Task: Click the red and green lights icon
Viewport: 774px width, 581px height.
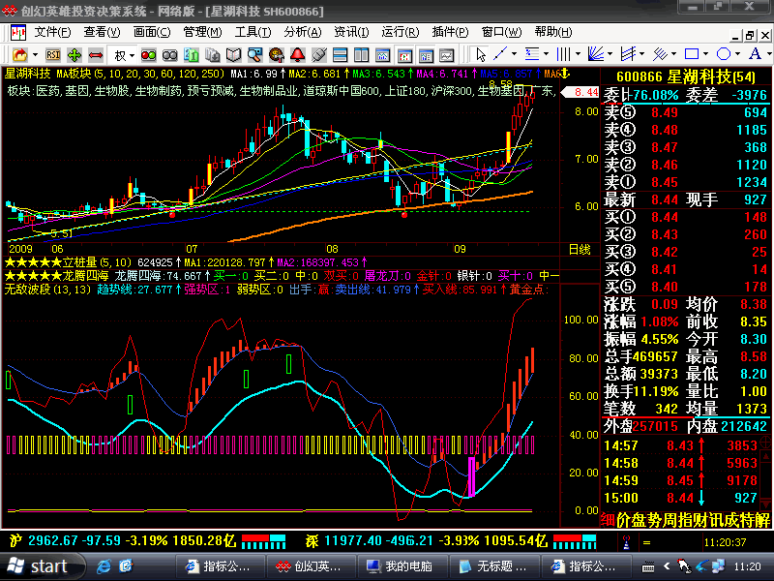Action: click(x=148, y=55)
